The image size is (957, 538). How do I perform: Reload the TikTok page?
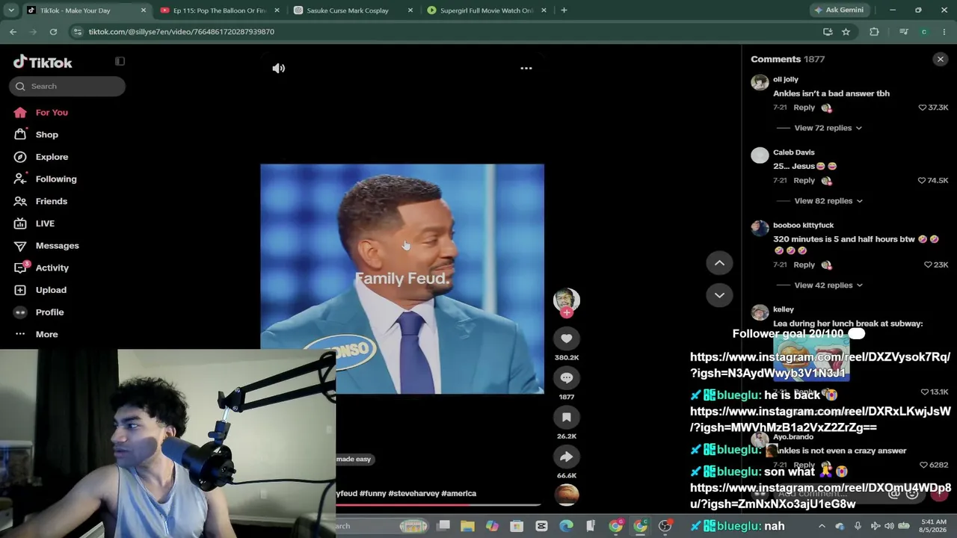[53, 32]
